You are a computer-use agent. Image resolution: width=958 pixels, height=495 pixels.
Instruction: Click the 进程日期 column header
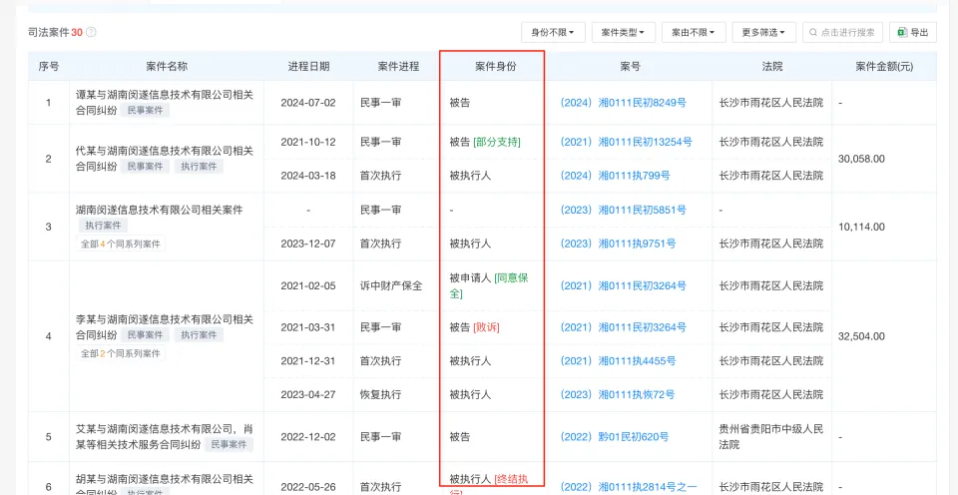[x=308, y=67]
